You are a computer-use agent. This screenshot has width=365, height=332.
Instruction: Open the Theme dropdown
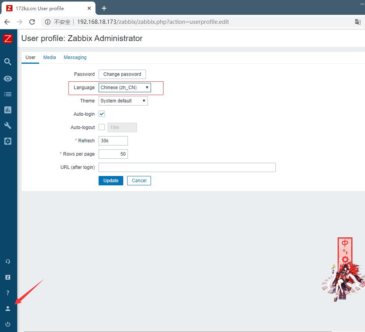pos(123,100)
